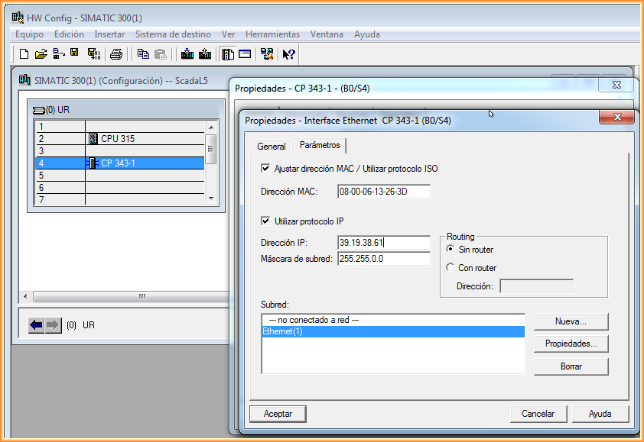This screenshot has height=442, width=644.
Task: Click the Print toolbar icon
Action: coord(116,54)
